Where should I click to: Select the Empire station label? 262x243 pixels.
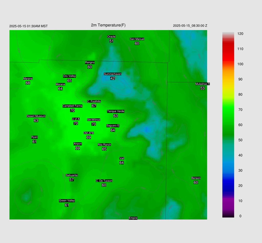coord(133,218)
